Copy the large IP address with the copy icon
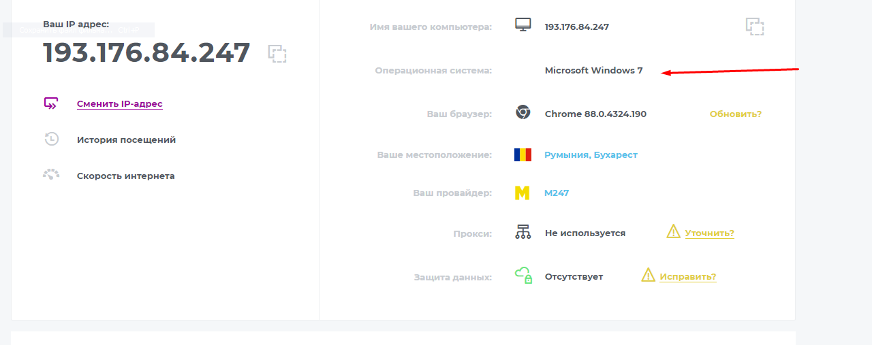This screenshot has height=345, width=872. (x=277, y=54)
